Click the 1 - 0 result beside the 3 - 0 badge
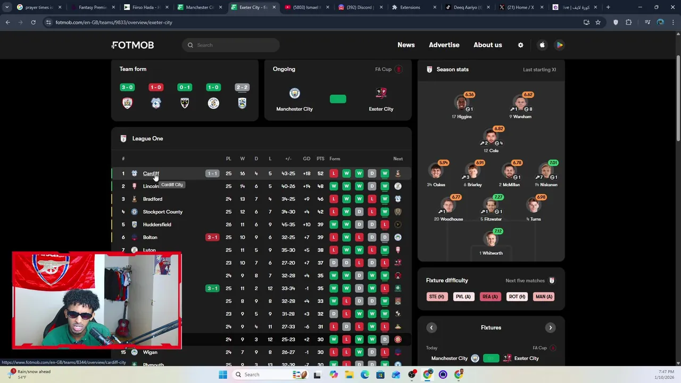The height and width of the screenshot is (383, 681). tap(156, 87)
